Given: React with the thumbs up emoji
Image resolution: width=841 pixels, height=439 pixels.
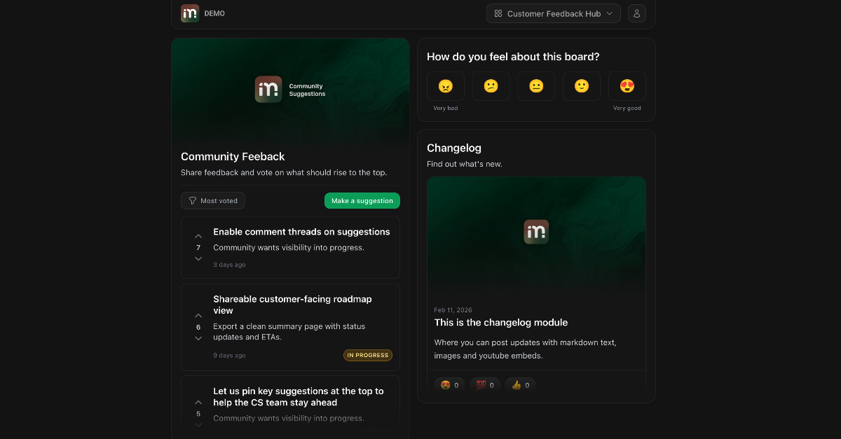Looking at the screenshot, I should coord(520,384).
